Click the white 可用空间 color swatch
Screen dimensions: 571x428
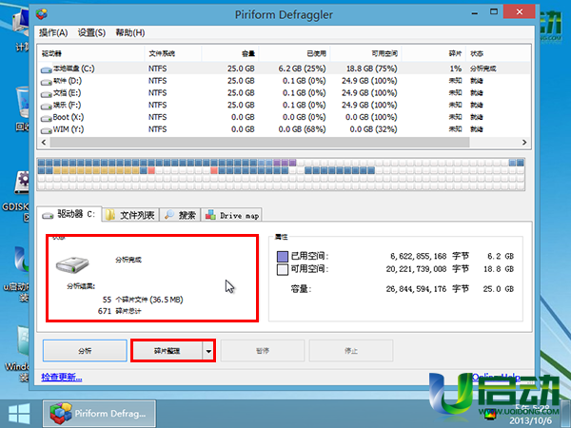[283, 269]
